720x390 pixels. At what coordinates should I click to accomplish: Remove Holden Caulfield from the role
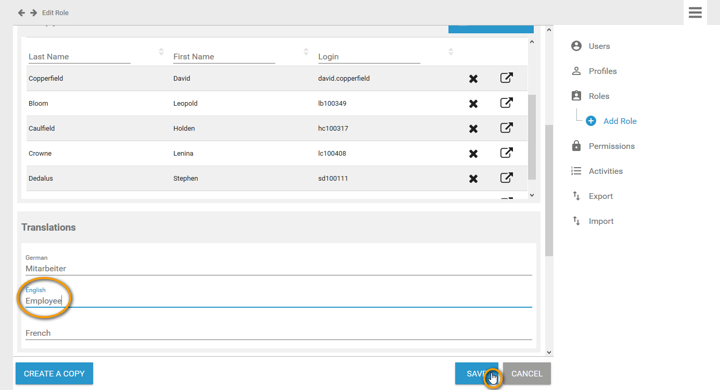(473, 129)
